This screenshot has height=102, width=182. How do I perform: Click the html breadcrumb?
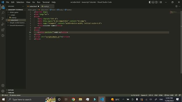(53, 10)
